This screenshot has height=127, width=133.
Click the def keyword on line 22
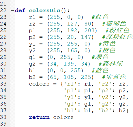tap(20, 10)
